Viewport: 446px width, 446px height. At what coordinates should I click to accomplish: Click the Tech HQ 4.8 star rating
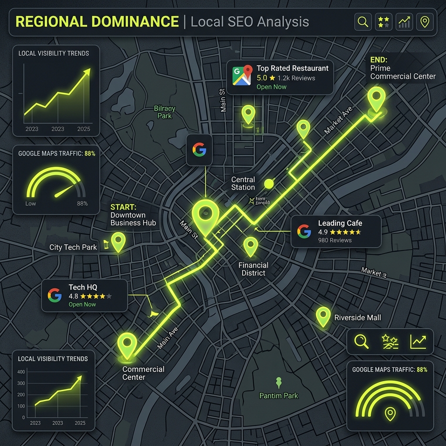click(90, 296)
